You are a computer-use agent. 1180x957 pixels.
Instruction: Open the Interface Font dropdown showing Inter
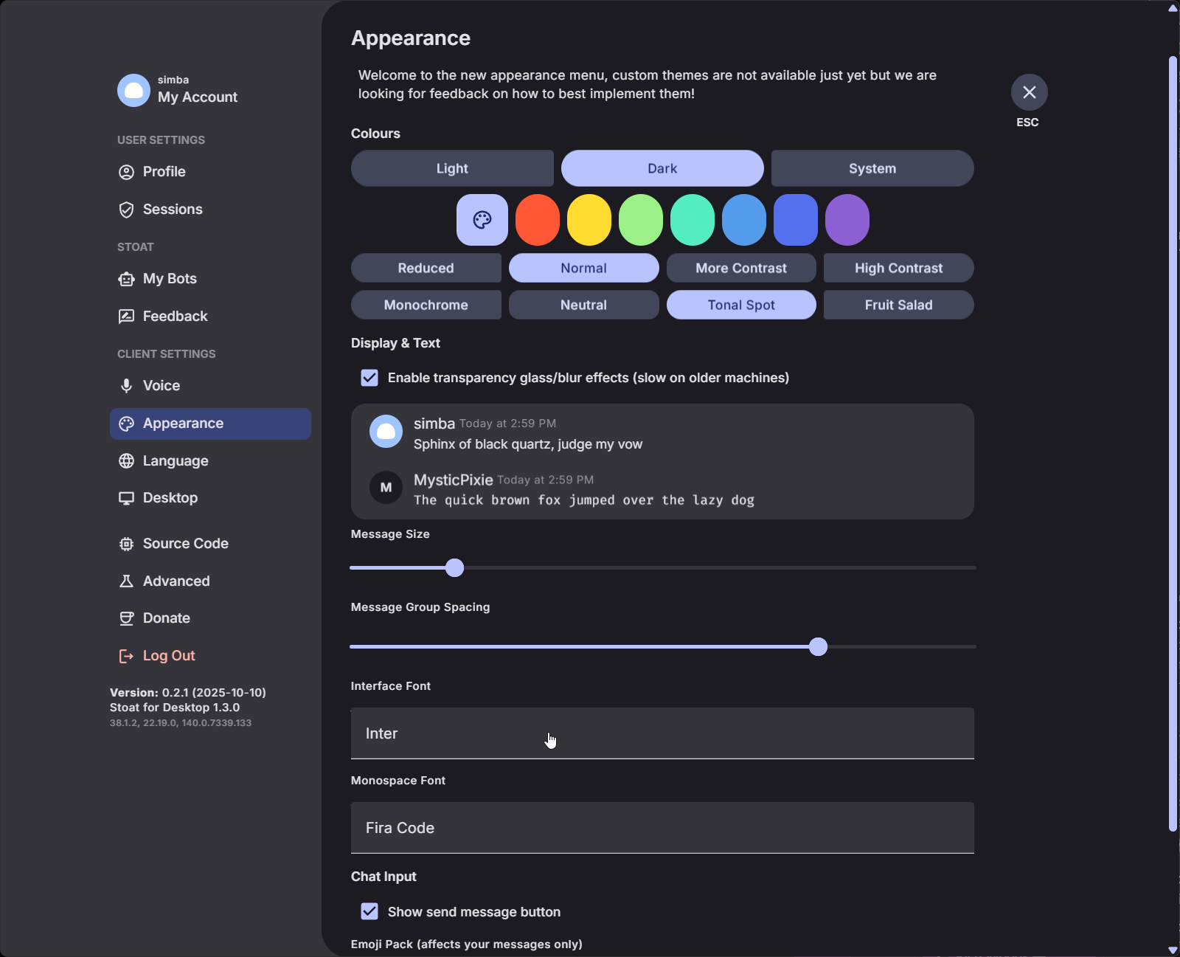662,733
